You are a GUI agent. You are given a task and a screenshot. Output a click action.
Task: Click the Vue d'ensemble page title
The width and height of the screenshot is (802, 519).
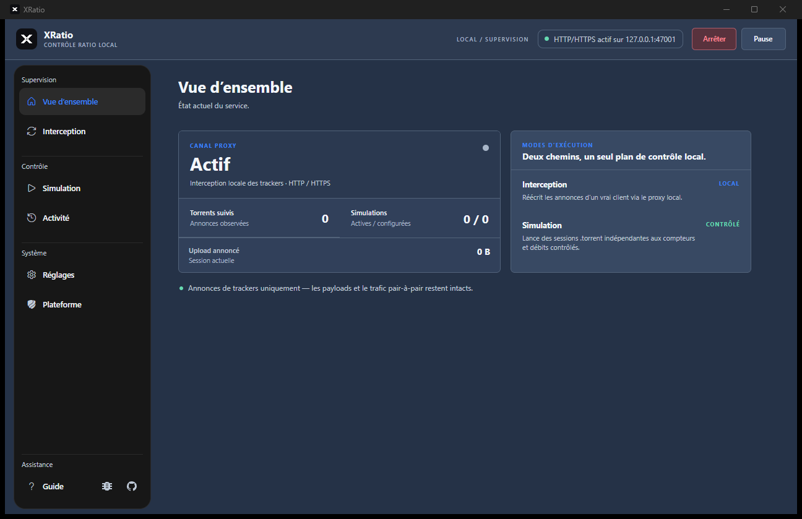click(235, 87)
